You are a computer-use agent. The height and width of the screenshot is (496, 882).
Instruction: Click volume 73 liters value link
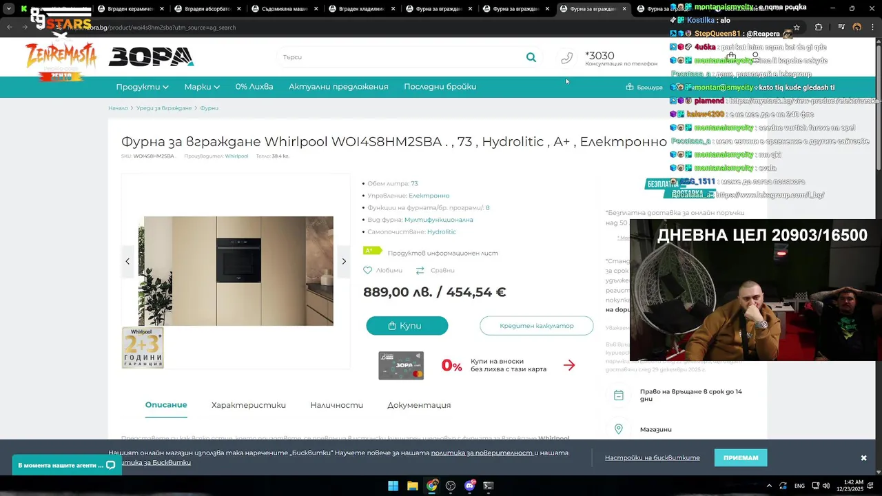(414, 184)
